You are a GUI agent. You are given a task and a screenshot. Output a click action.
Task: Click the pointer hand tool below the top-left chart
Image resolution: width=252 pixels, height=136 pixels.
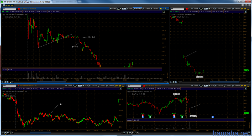10,82
